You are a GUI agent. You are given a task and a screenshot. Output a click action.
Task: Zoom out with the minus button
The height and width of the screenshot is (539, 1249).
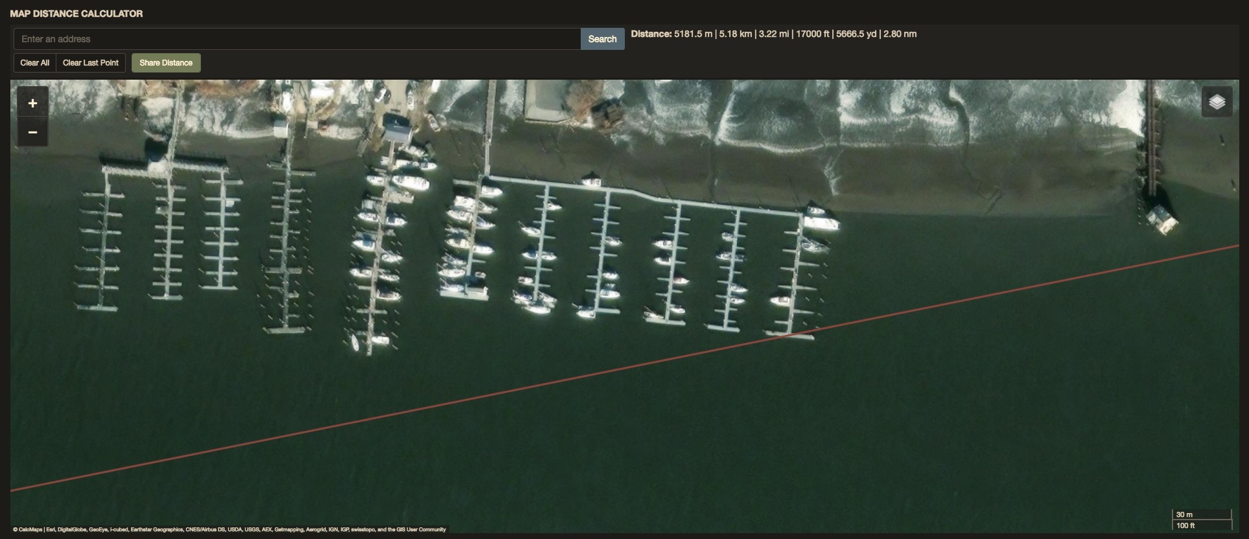(32, 132)
